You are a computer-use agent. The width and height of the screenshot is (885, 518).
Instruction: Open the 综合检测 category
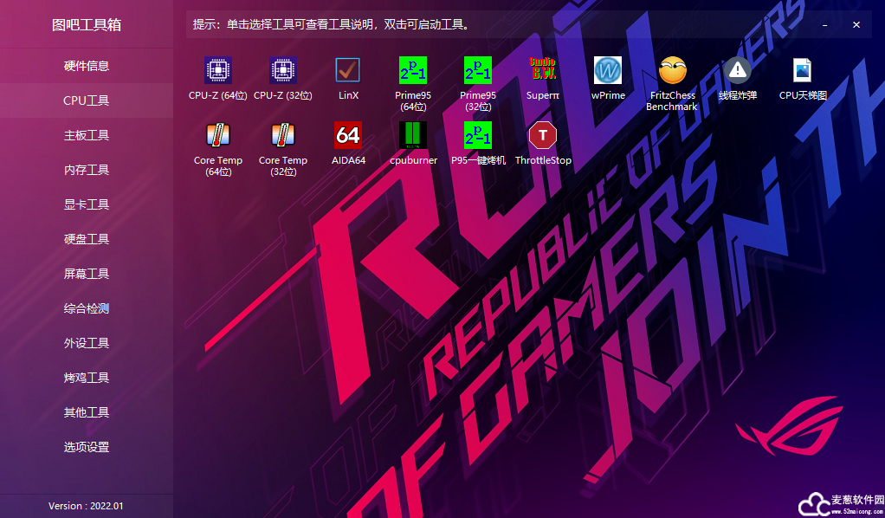87,308
